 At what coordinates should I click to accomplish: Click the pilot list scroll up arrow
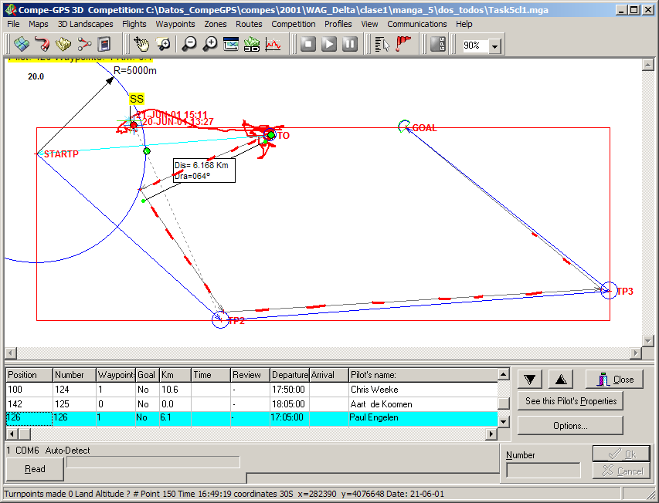pos(504,374)
